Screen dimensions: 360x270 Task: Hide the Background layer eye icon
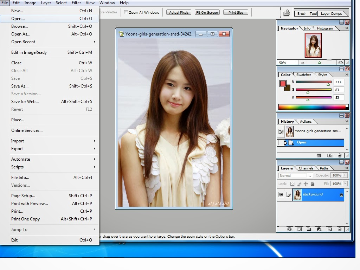click(x=281, y=195)
